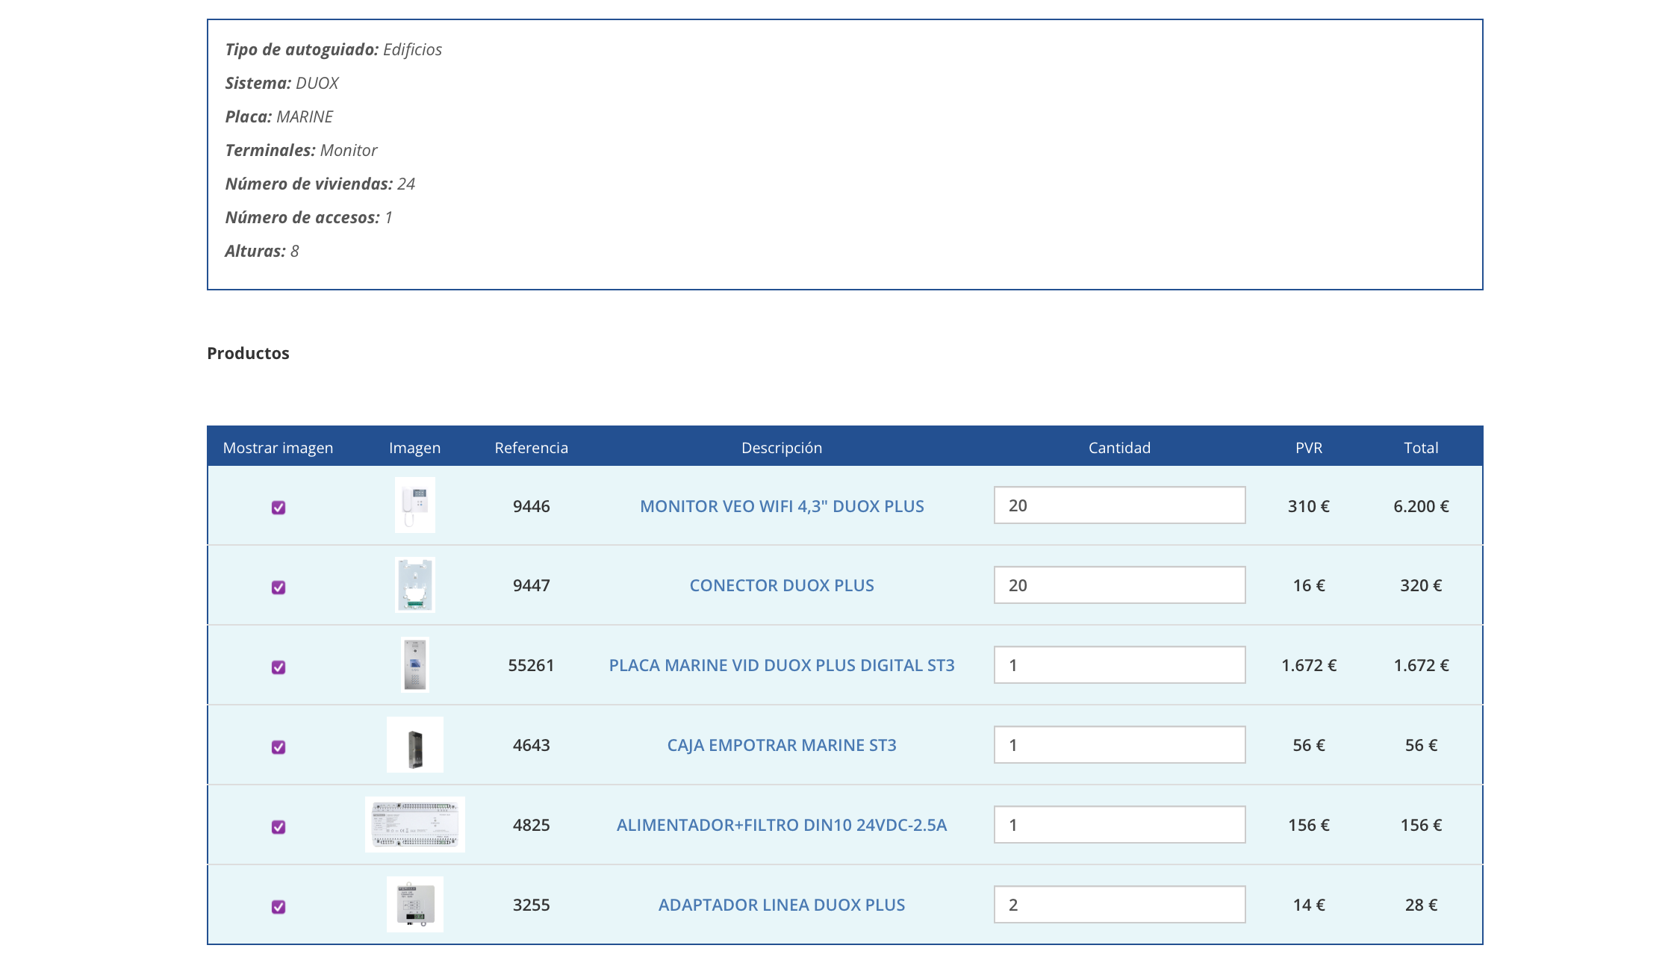Click the Placa Marine panel thumbnail
Image resolution: width=1674 pixels, height=960 pixels.
pyautogui.click(x=414, y=664)
